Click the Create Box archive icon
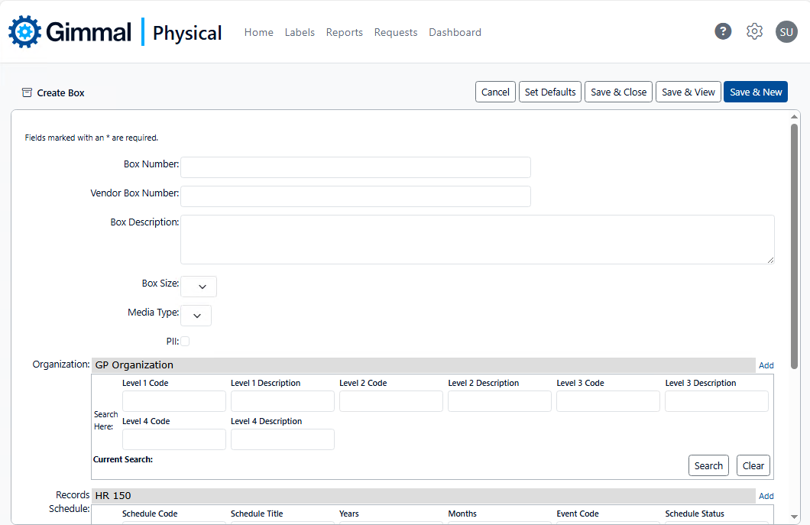Image resolution: width=810 pixels, height=525 pixels. click(x=27, y=92)
